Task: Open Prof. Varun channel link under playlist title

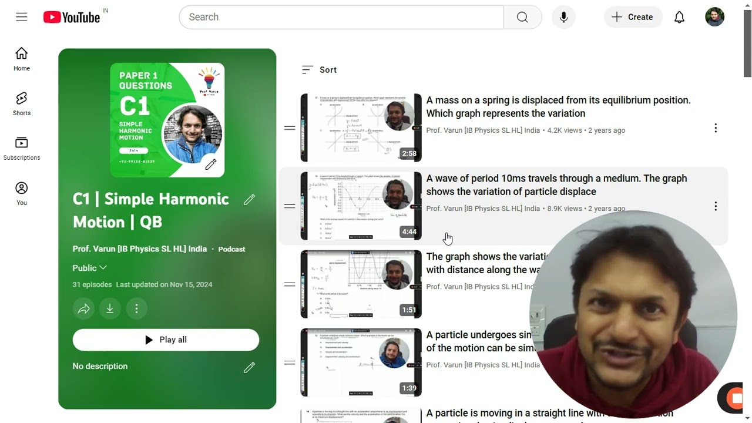Action: coord(140,249)
